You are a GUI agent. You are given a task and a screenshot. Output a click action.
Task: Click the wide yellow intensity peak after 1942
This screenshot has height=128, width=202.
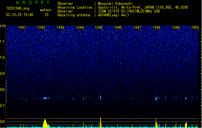[45, 124]
